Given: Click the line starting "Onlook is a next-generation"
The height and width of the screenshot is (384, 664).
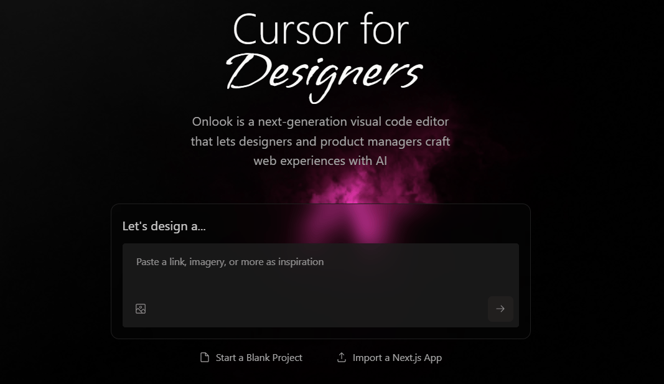Looking at the screenshot, I should 320,121.
